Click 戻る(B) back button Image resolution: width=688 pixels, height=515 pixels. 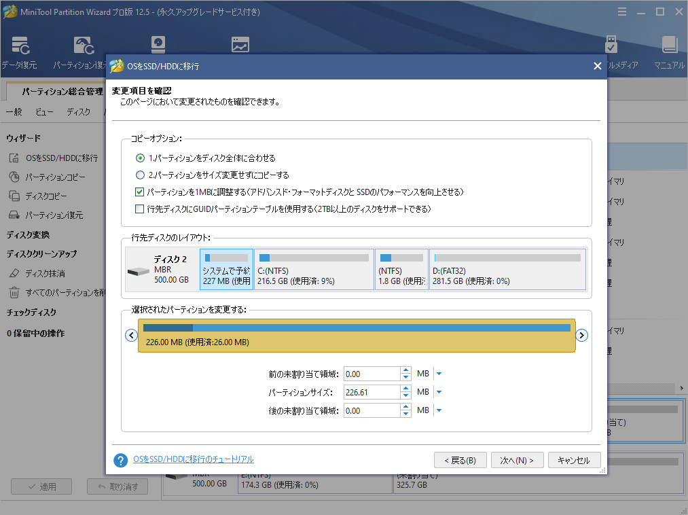pyautogui.click(x=460, y=460)
